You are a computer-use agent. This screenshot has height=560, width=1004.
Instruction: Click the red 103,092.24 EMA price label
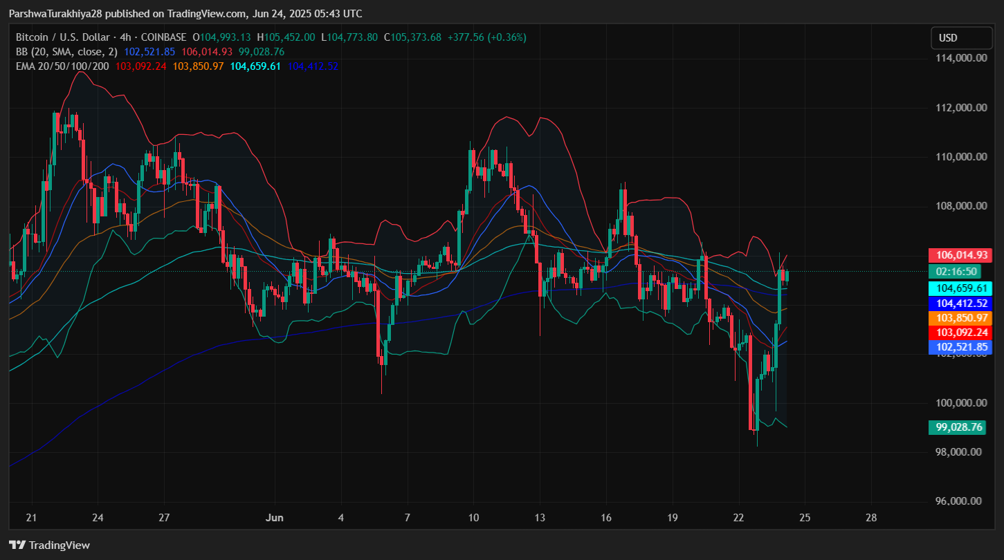coord(960,333)
